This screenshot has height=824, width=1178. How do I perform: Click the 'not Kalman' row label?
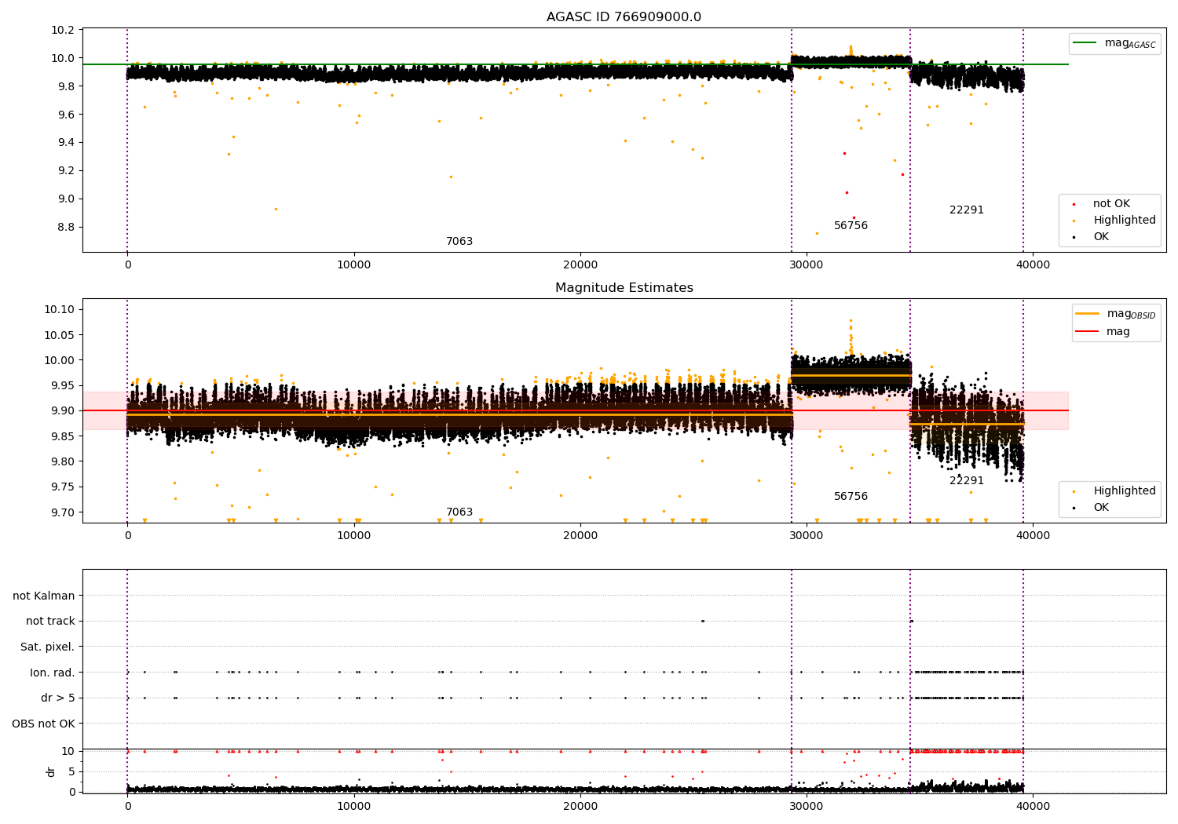(x=44, y=596)
